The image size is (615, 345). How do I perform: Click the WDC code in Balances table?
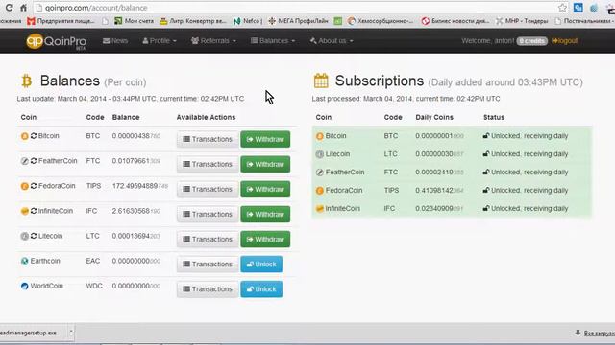[94, 286]
